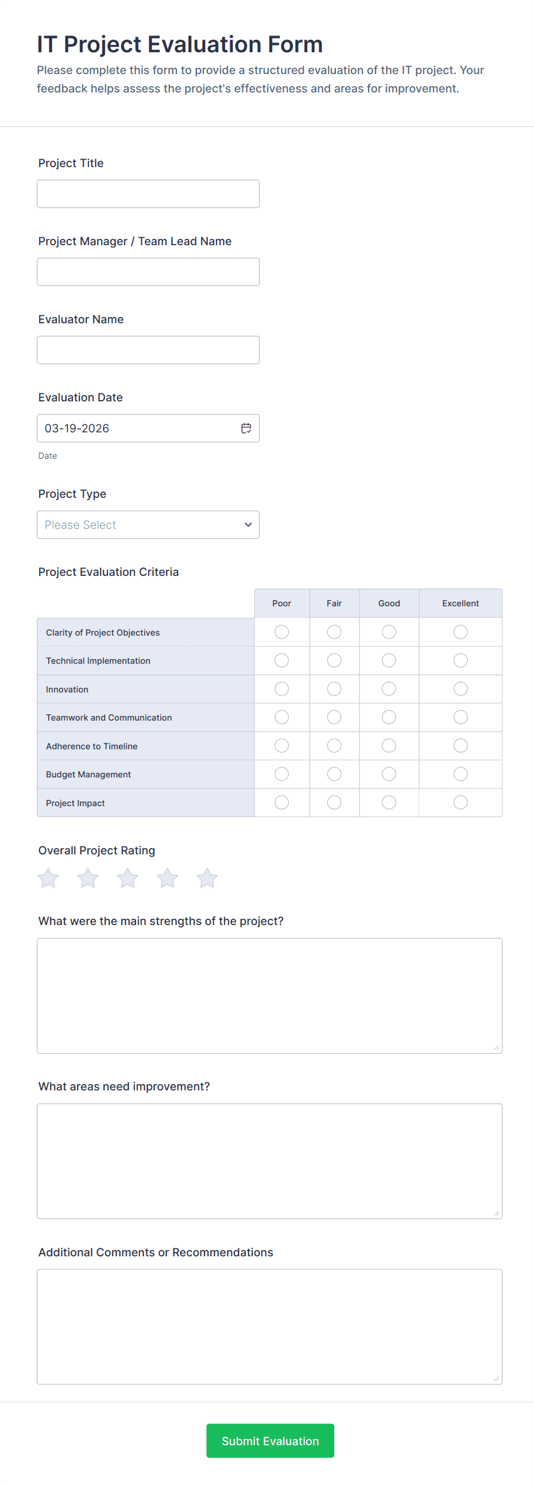
Task: Set Project Impact to Fair
Action: tap(334, 802)
